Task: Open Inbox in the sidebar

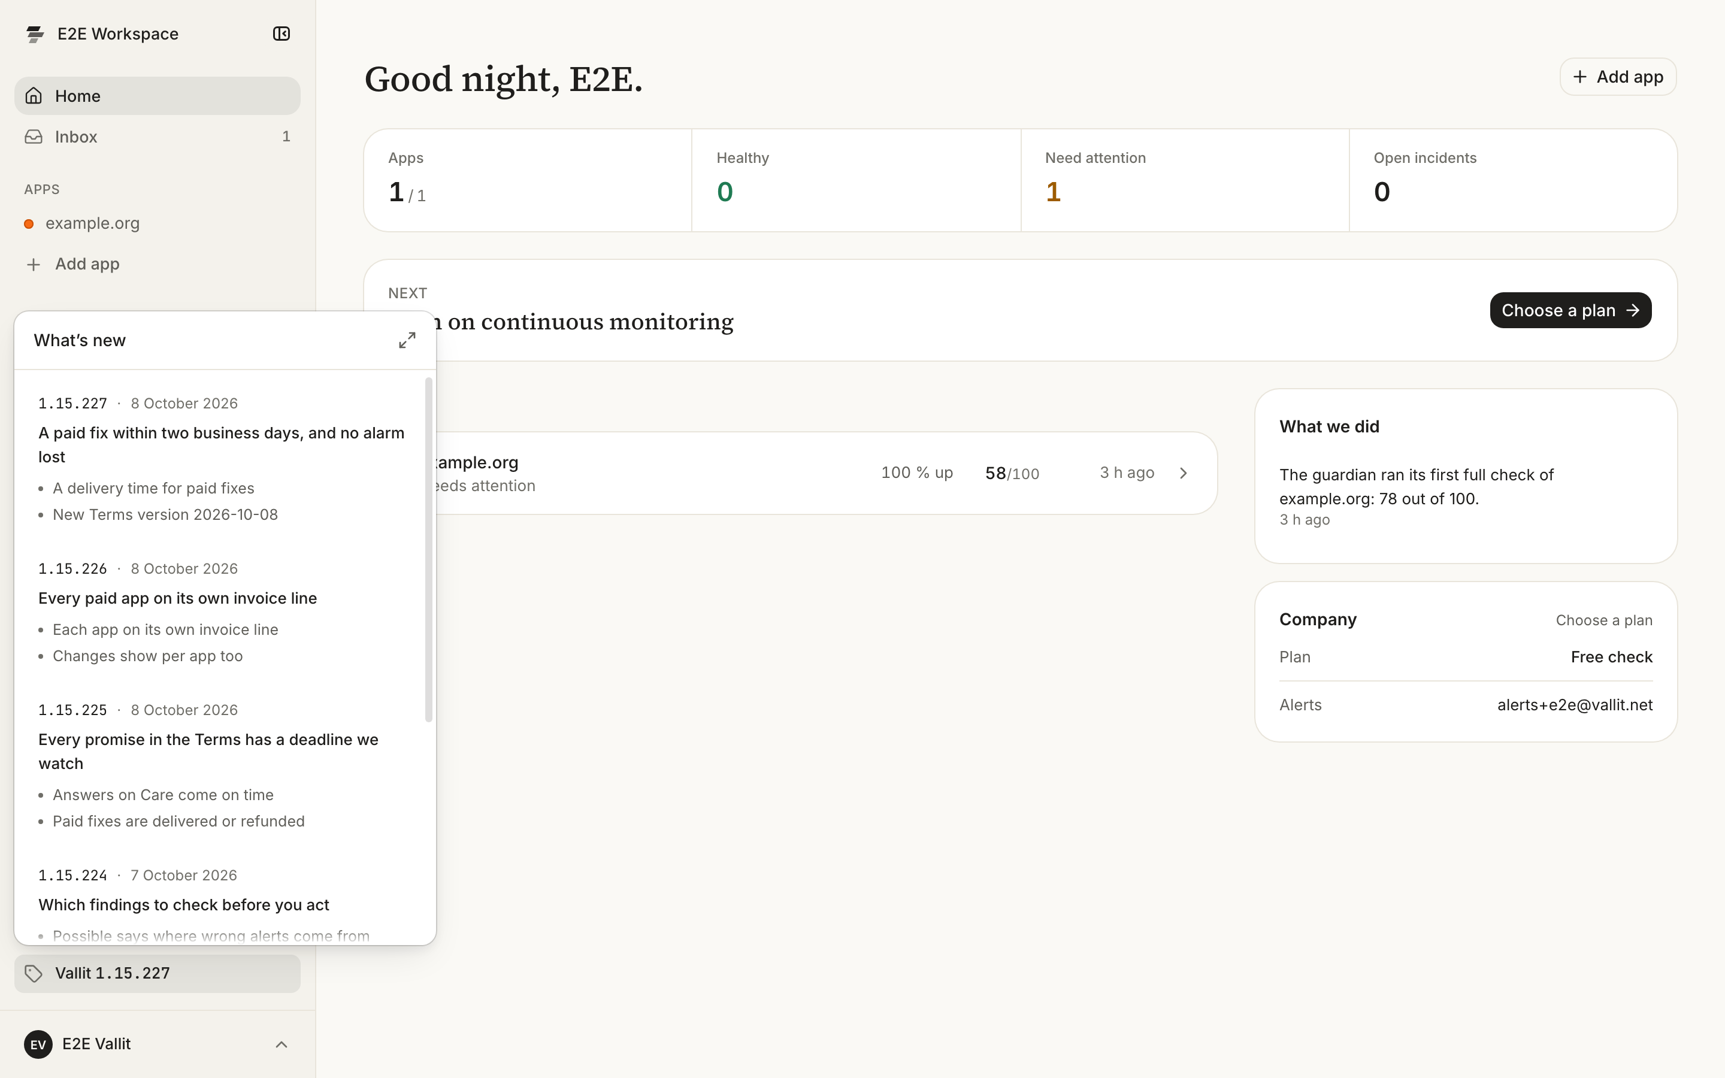Action: tap(158, 136)
